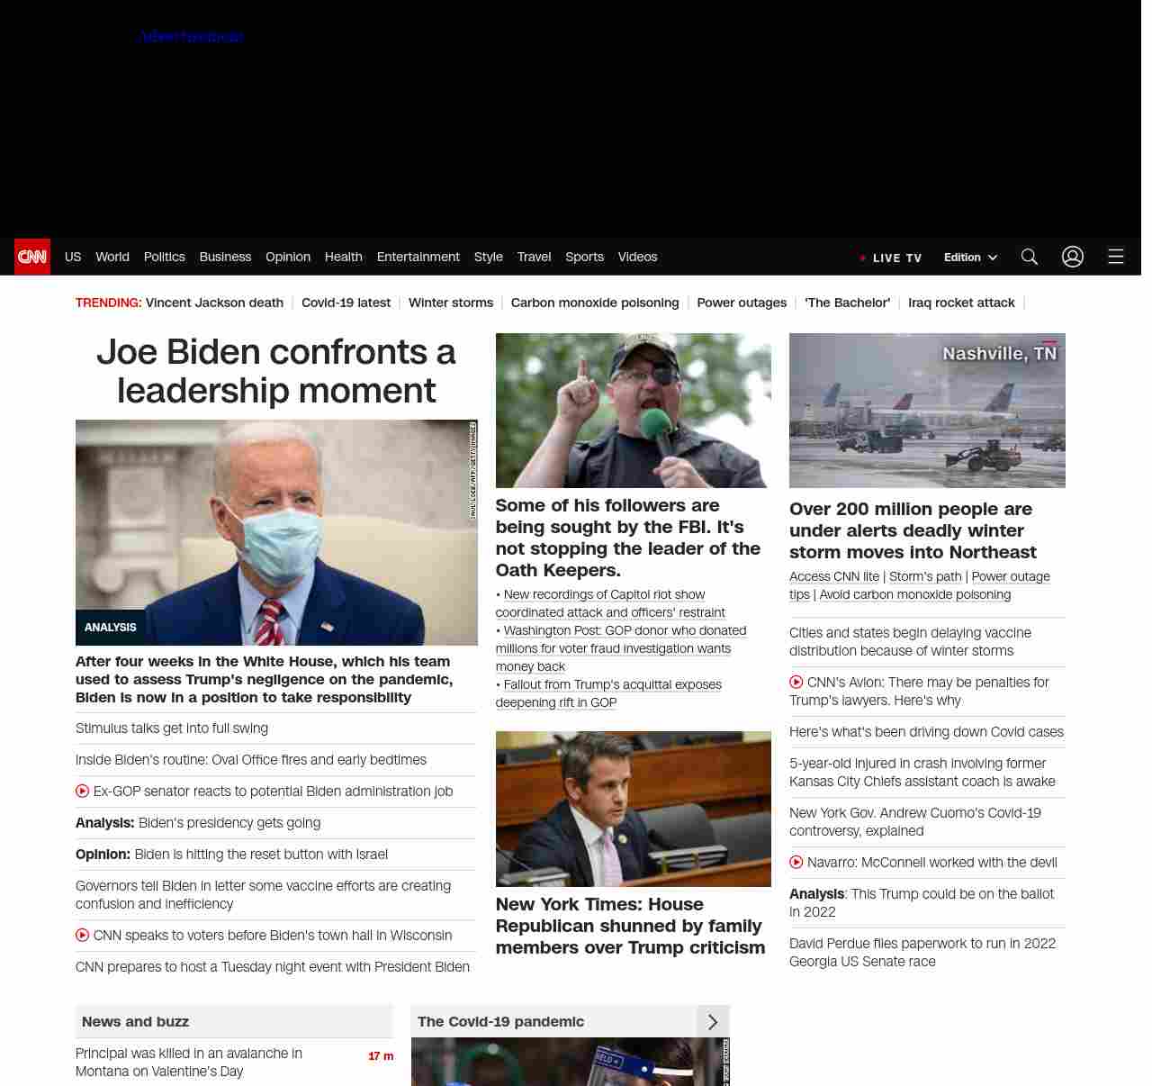
Task: Open the search magnifier icon
Action: (1030, 257)
